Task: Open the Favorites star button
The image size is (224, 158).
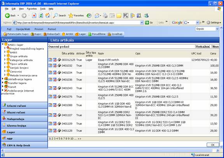Action: pyautogui.click(x=76, y=16)
